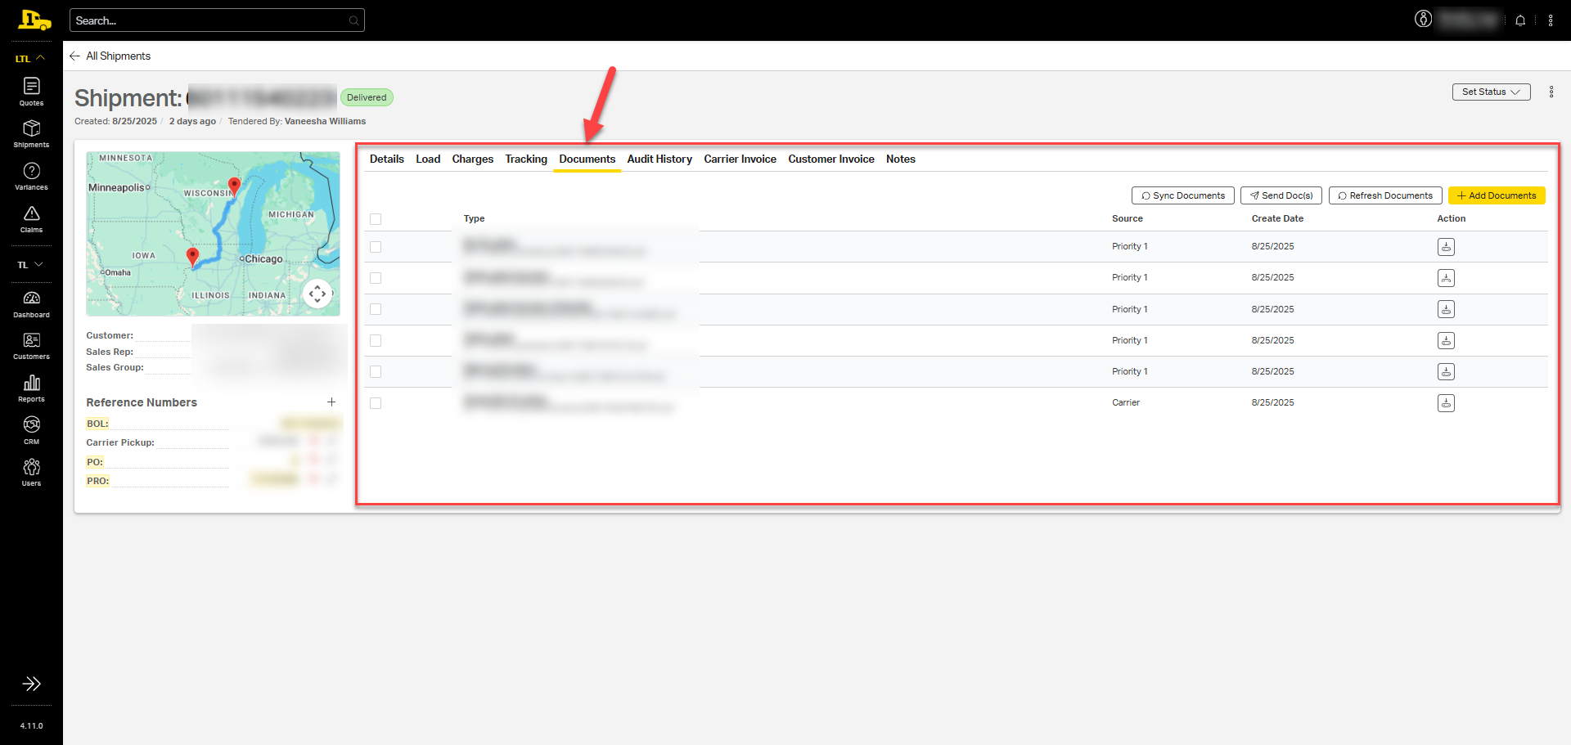Image resolution: width=1571 pixels, height=745 pixels.
Task: Go back to All Shipments
Action: tap(110, 56)
